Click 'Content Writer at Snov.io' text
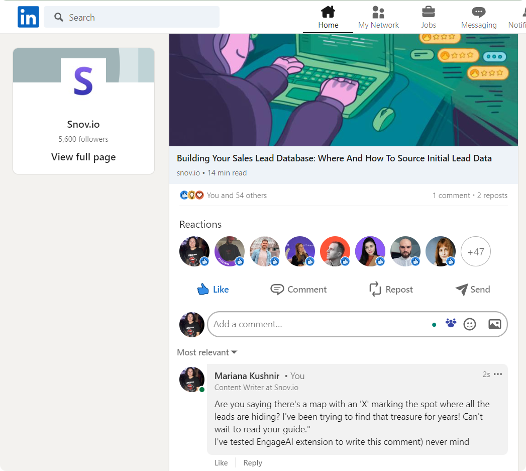This screenshot has height=471, width=526. [256, 388]
